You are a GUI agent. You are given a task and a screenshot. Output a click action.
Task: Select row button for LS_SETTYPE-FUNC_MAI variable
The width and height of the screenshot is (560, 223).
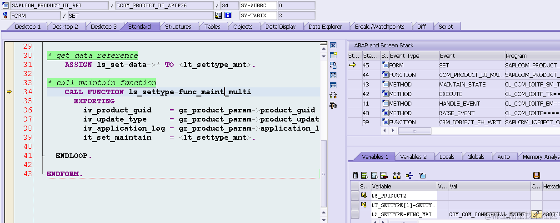(355, 214)
